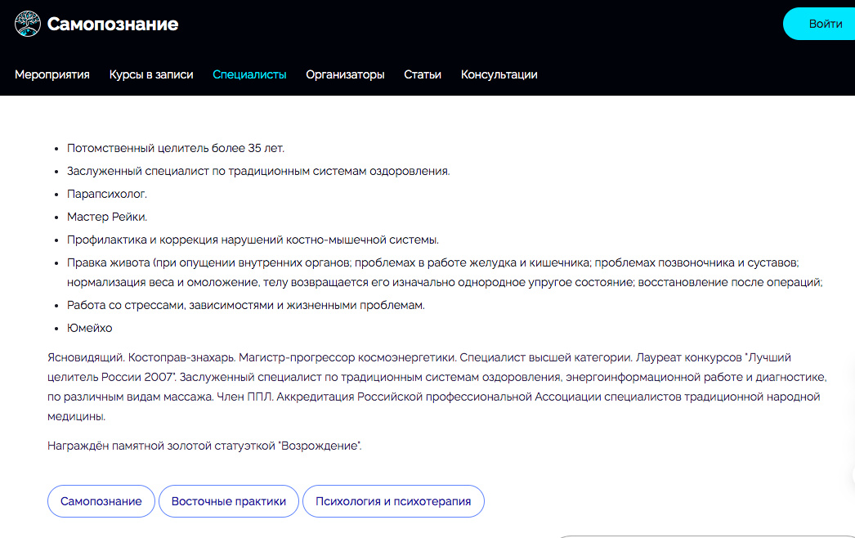Screen dimensions: 855x538
Task: Click the bullet text 'Мастер Рейки.'
Action: (107, 217)
